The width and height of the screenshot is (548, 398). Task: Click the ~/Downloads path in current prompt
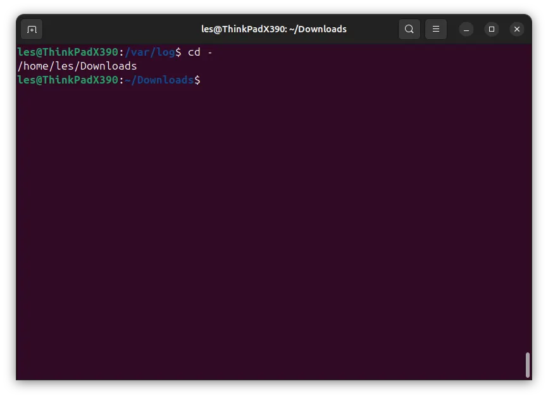(x=159, y=80)
